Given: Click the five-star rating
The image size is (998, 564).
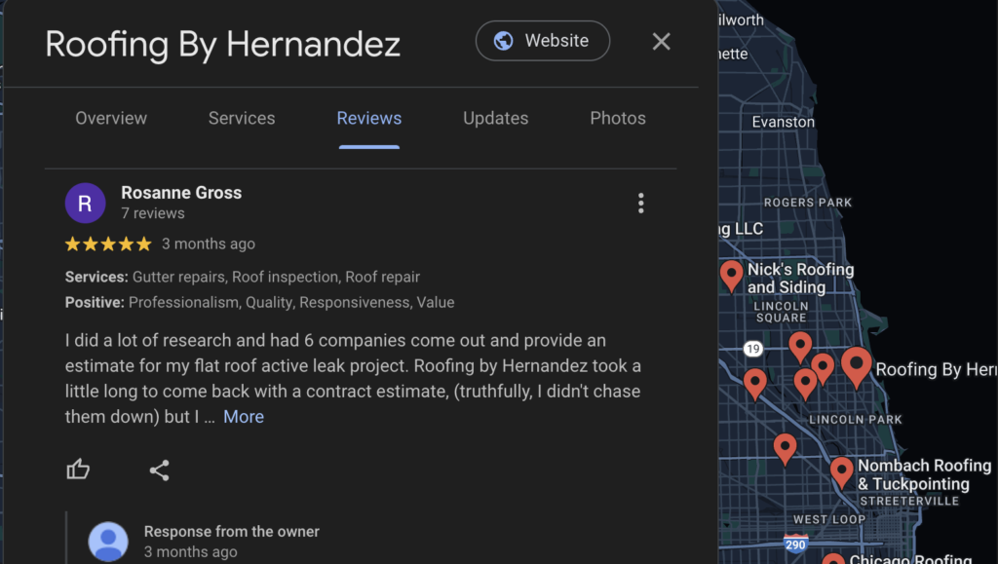Looking at the screenshot, I should point(108,244).
